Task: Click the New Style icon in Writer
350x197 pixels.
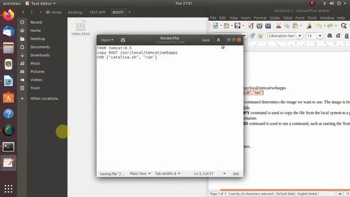Action: pyautogui.click(x=260, y=36)
